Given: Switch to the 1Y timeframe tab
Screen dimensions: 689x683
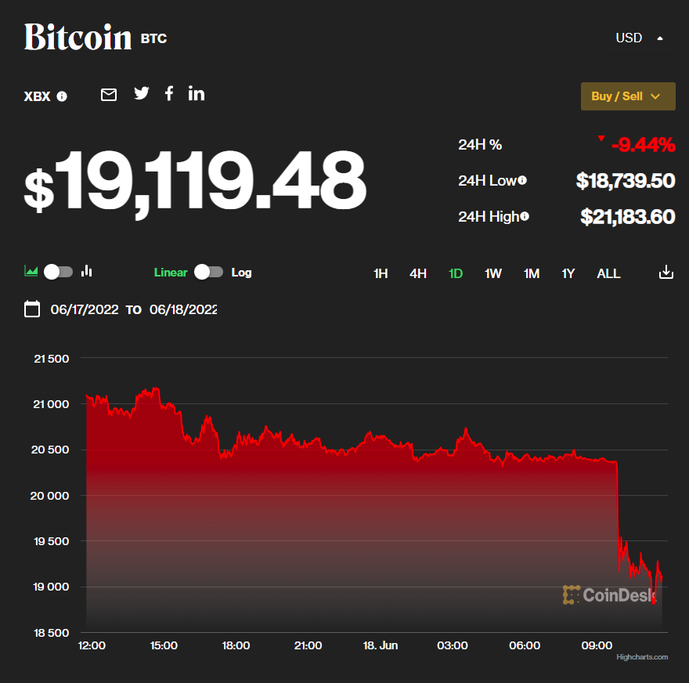Looking at the screenshot, I should coord(568,273).
